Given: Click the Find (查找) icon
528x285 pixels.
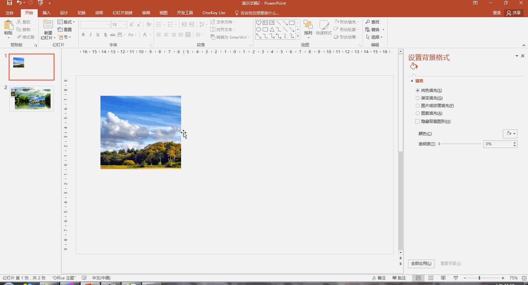Looking at the screenshot, I should click(x=368, y=22).
